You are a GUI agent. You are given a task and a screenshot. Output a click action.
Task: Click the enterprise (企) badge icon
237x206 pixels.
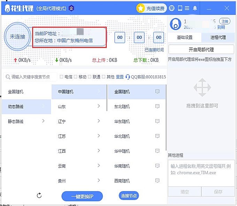coord(71,8)
